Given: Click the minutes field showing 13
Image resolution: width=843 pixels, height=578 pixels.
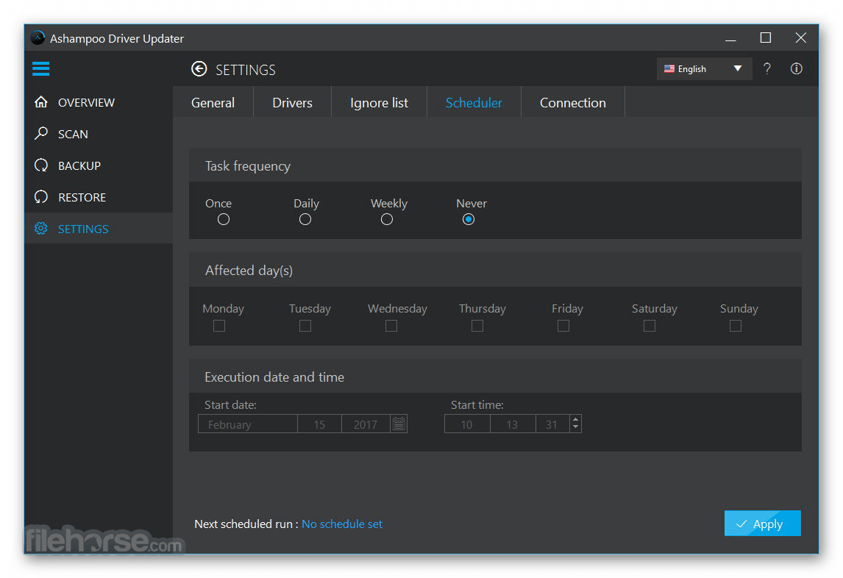Looking at the screenshot, I should 513,424.
